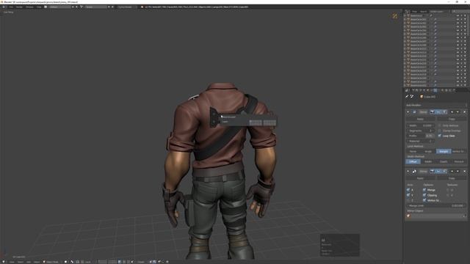Image resolution: width=470 pixels, height=264 pixels.
Task: Click the Bevel Segments value field
Action: (420, 131)
